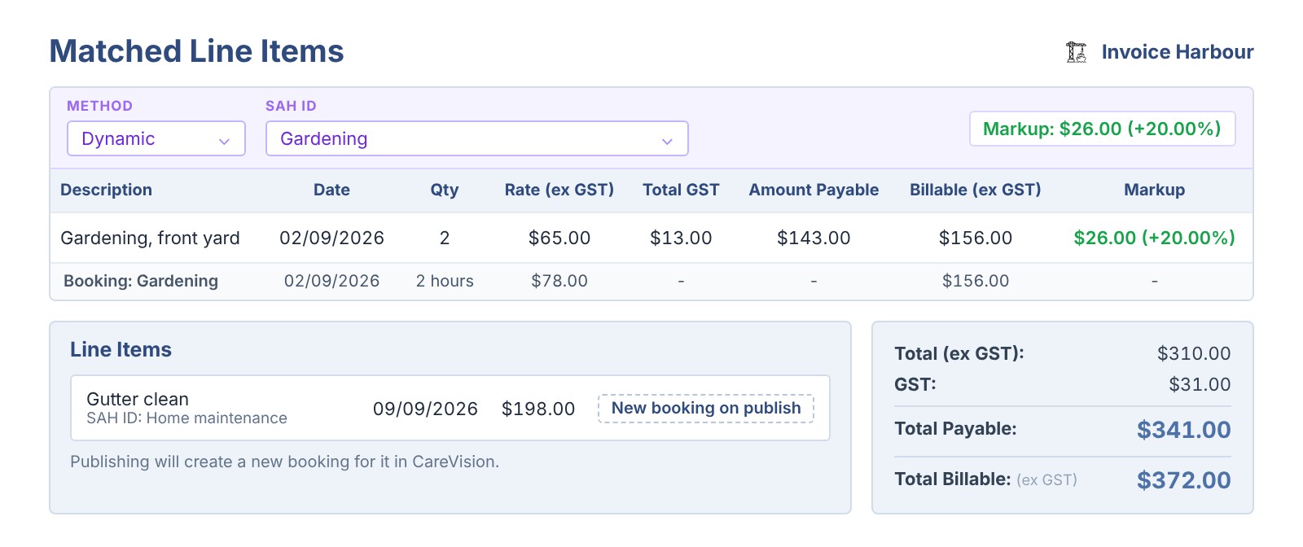Image resolution: width=1303 pixels, height=547 pixels.
Task: Select the Booking: Gardening sub-row label
Action: coord(141,281)
